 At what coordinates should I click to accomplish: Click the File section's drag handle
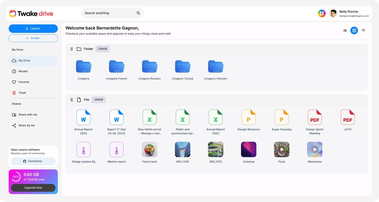click(72, 100)
